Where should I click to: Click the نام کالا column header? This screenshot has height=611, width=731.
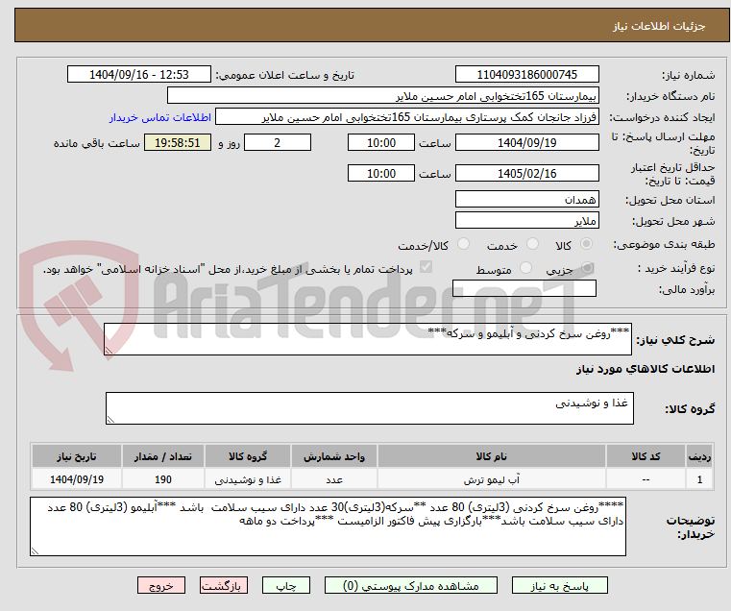tap(492, 456)
